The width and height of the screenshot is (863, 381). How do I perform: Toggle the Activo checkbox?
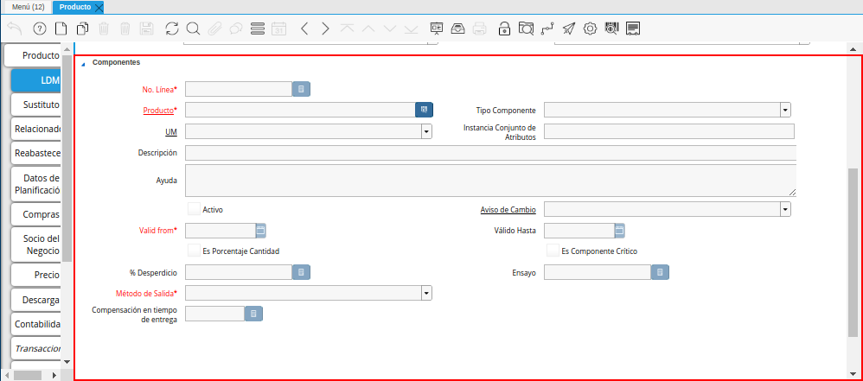(x=194, y=209)
